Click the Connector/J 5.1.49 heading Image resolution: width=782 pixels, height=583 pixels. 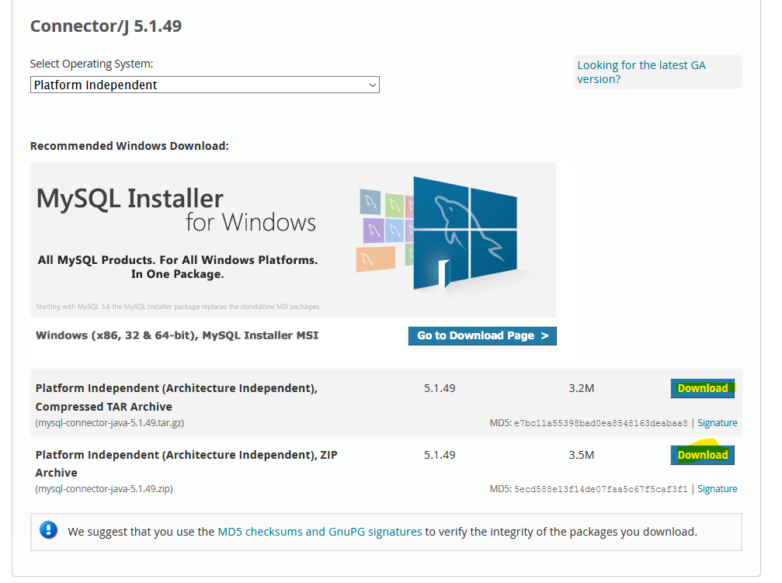(x=106, y=26)
